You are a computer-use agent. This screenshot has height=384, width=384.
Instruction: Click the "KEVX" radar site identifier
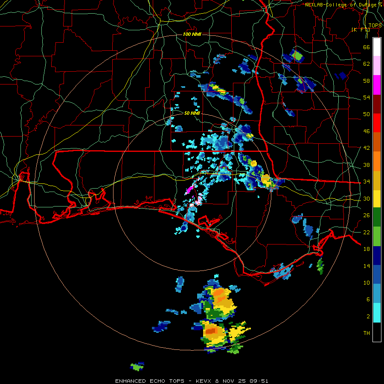pyautogui.click(x=204, y=381)
